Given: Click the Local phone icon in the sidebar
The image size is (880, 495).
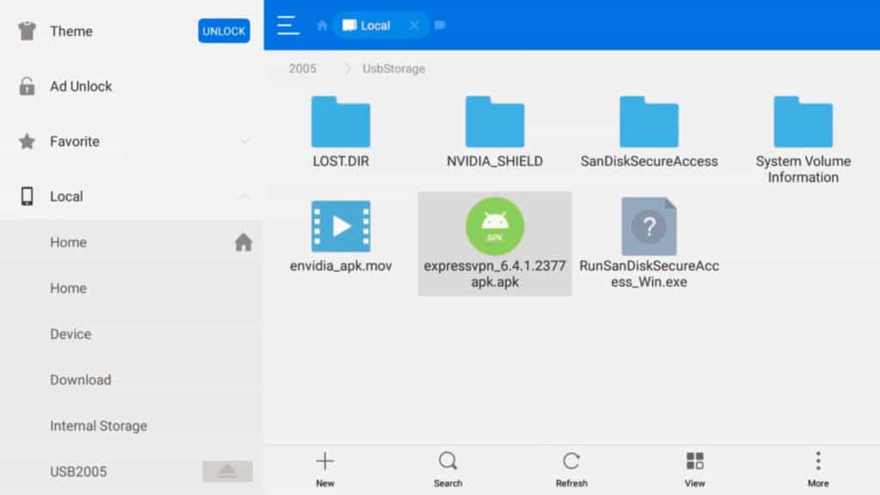Looking at the screenshot, I should click(27, 196).
